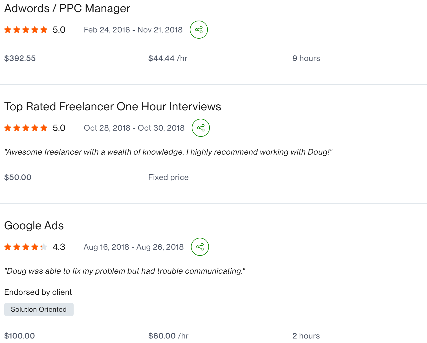Click the "Awesome freelancer with a wealth of knowledge" review
Screen dimensions: 427x343
[x=168, y=152]
